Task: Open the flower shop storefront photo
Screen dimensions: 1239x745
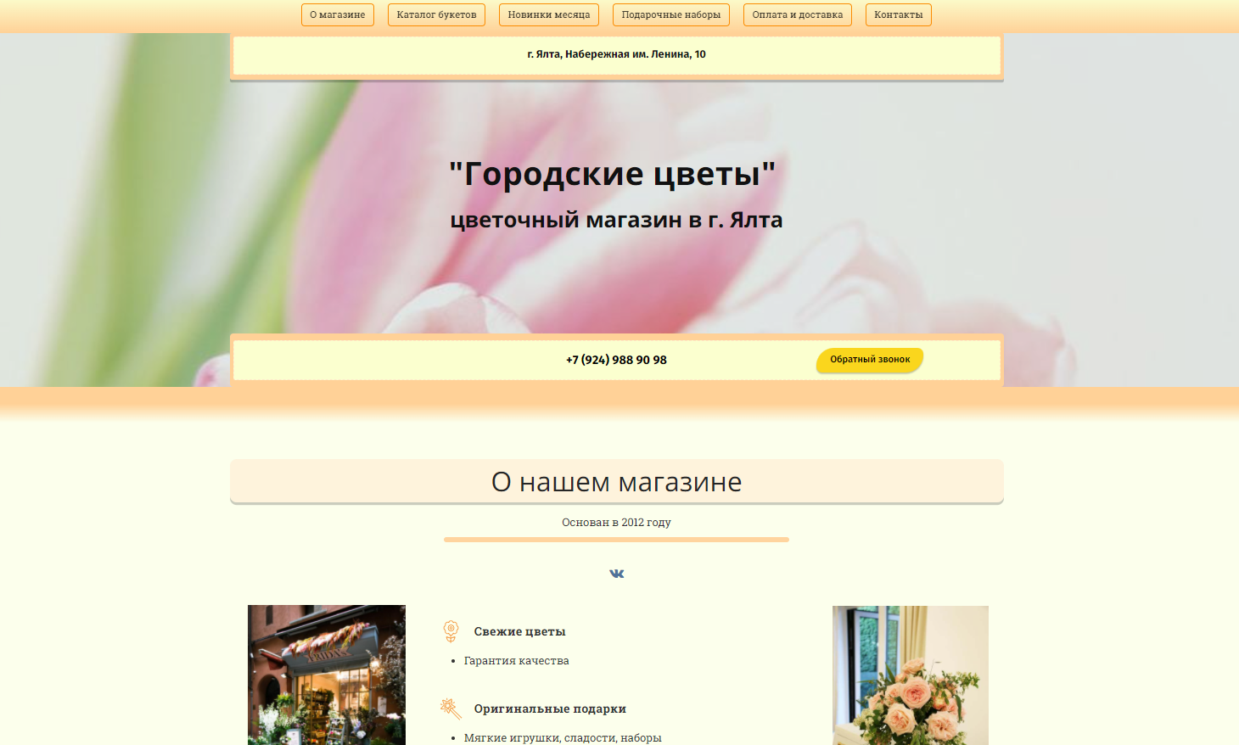Action: click(x=327, y=675)
